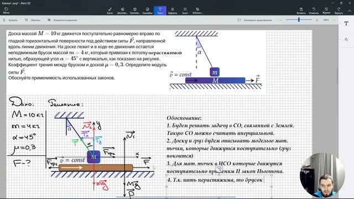This screenshot has height=199, width=354.
Task: Choose the magic select (Волшебное выделение) tool
Action: click(x=63, y=20)
